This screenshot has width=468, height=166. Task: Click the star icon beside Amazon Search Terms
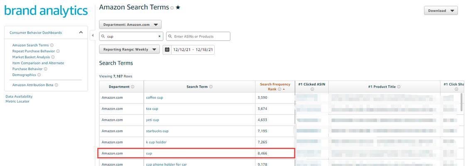178,8
